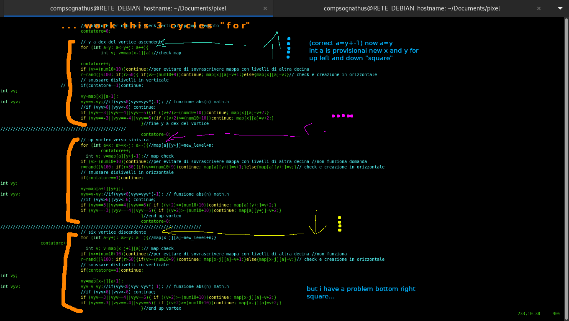Click line with vyv==-3 setting map[x][a]=v+2
This screenshot has width=569, height=321.
pos(177,118)
